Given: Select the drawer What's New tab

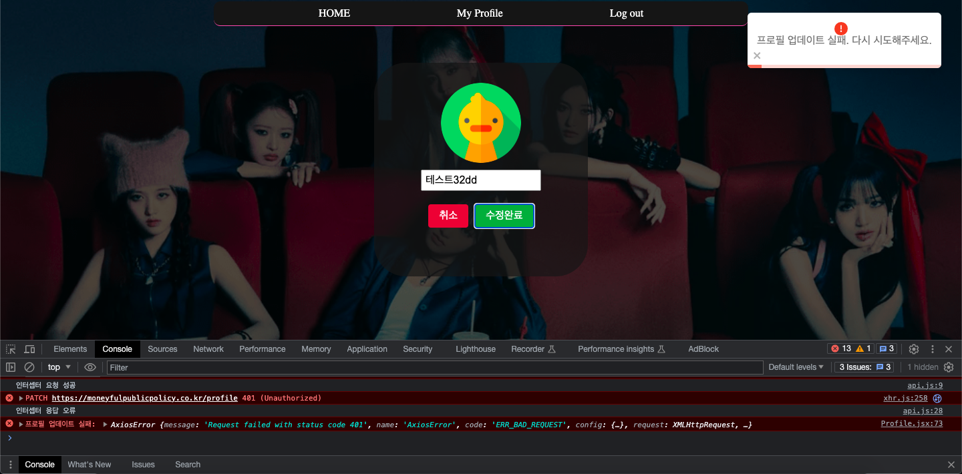Looking at the screenshot, I should (x=90, y=465).
